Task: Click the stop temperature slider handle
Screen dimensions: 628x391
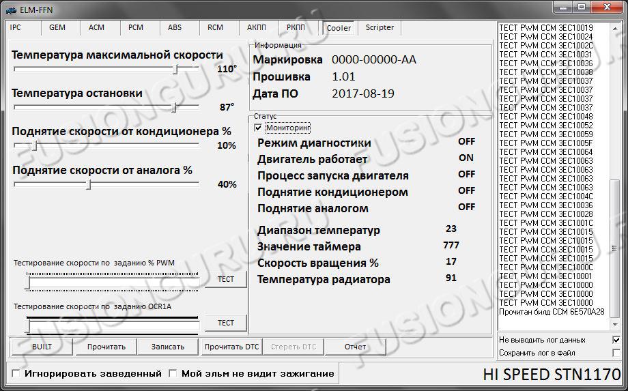Action: 174,107
